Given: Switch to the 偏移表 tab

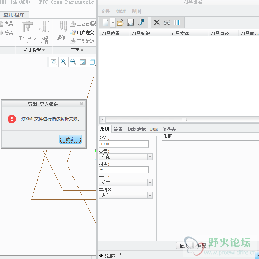Looking at the screenshot, I should point(169,129).
